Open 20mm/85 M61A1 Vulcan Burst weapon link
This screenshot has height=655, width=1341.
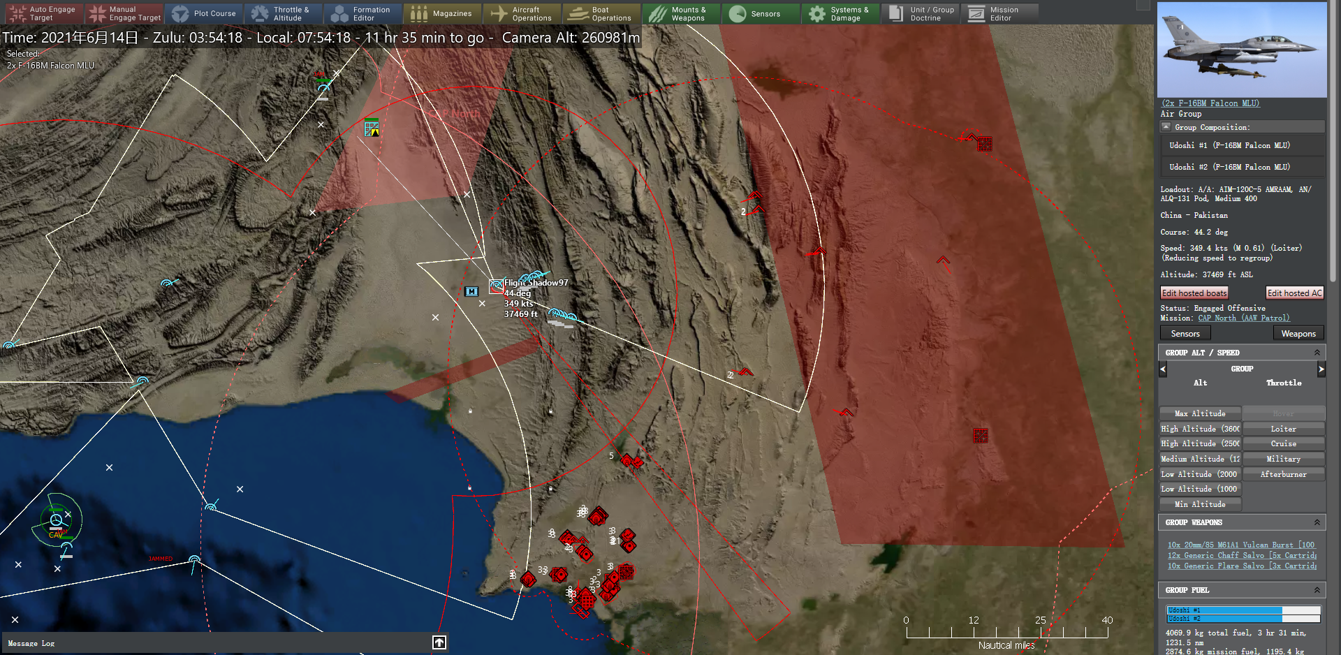(x=1241, y=545)
